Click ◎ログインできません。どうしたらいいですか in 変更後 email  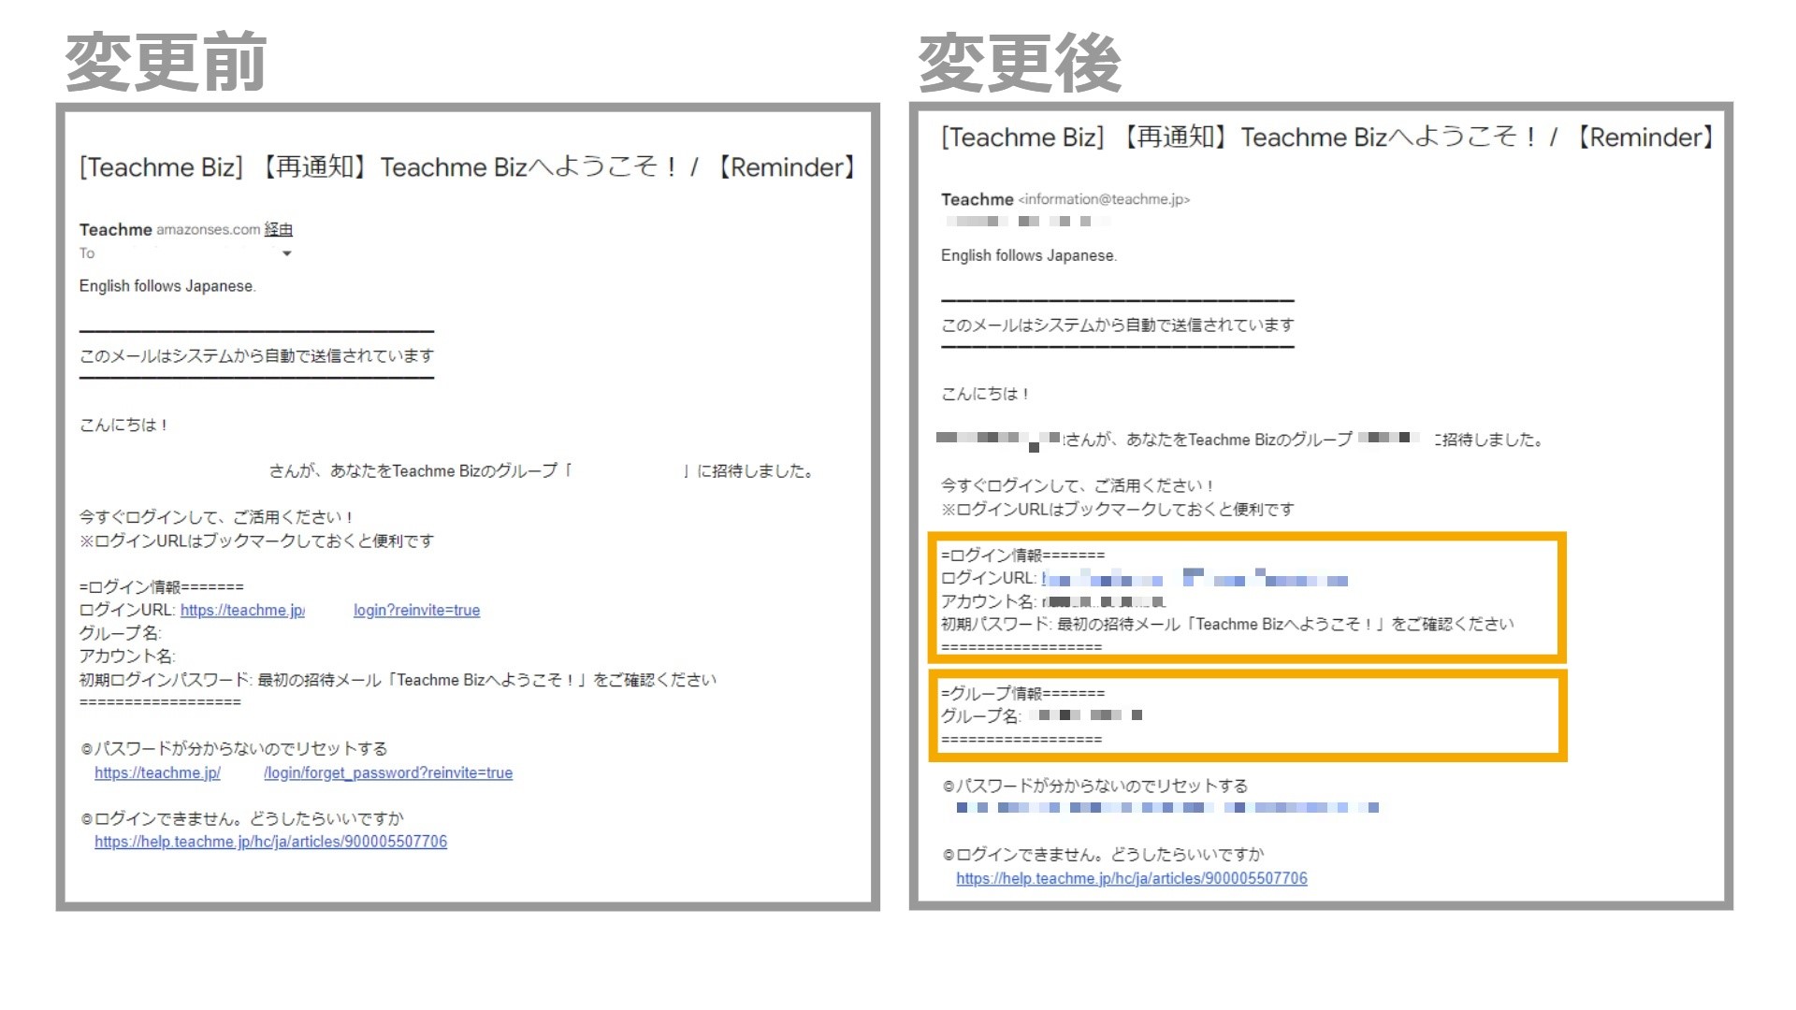(1104, 854)
